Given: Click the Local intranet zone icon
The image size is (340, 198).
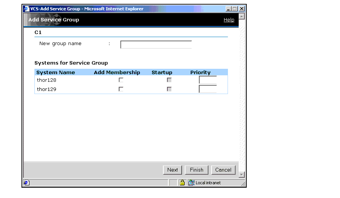Looking at the screenshot, I should 192,183.
